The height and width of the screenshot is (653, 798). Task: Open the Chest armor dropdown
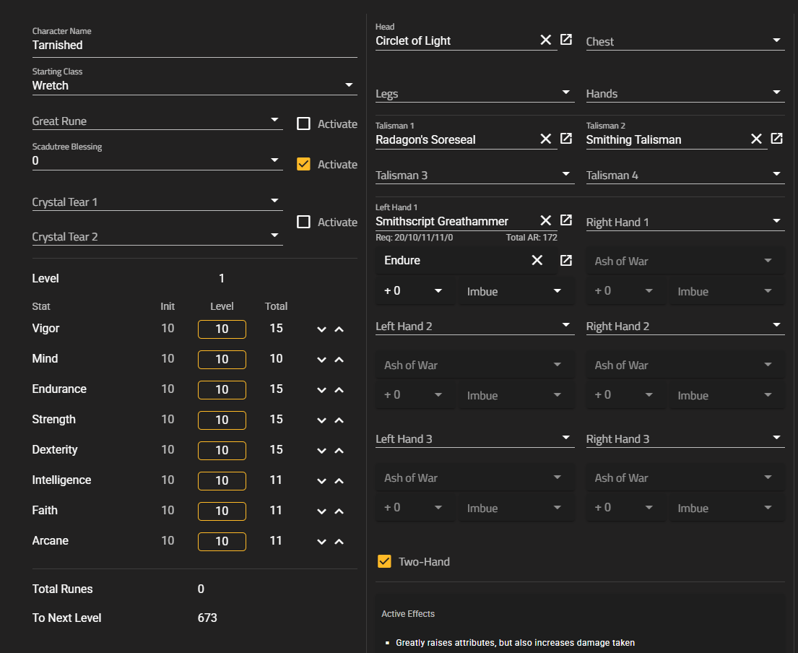tap(685, 41)
